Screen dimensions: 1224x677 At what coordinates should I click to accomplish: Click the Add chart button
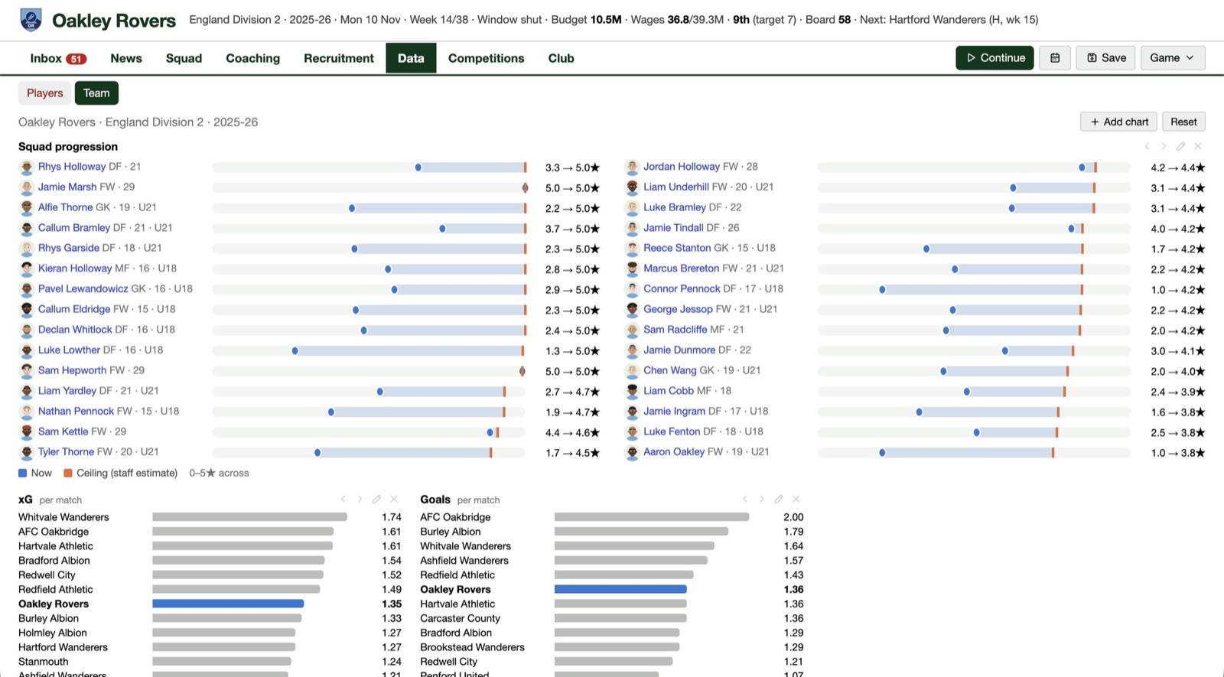click(1118, 122)
